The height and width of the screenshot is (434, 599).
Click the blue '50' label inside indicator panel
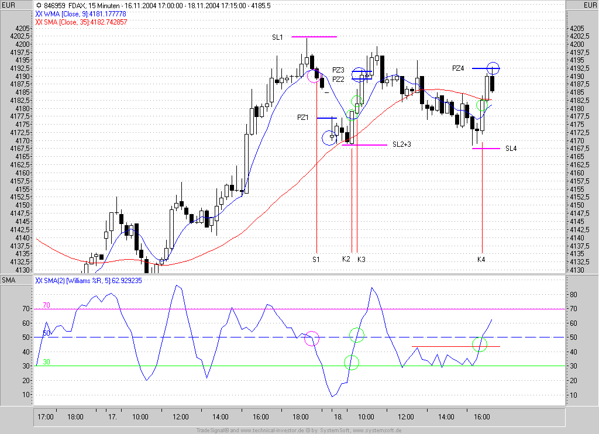pos(46,333)
